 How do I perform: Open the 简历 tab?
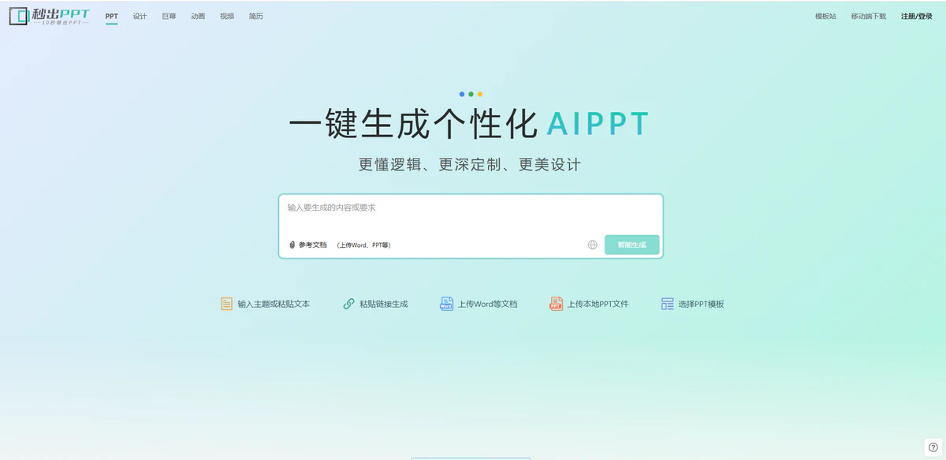255,16
